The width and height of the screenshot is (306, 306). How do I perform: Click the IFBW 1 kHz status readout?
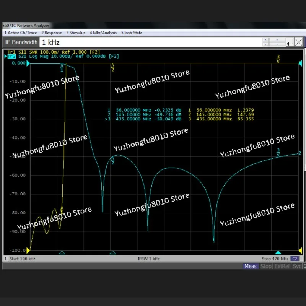point(148,259)
